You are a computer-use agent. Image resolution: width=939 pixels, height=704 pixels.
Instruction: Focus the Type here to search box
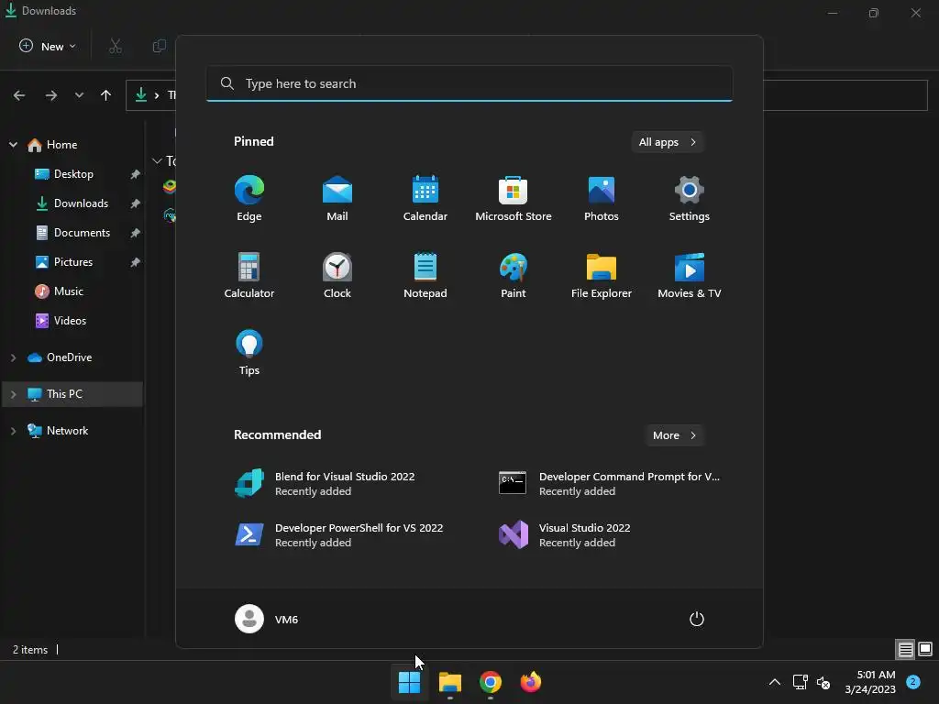pos(469,83)
